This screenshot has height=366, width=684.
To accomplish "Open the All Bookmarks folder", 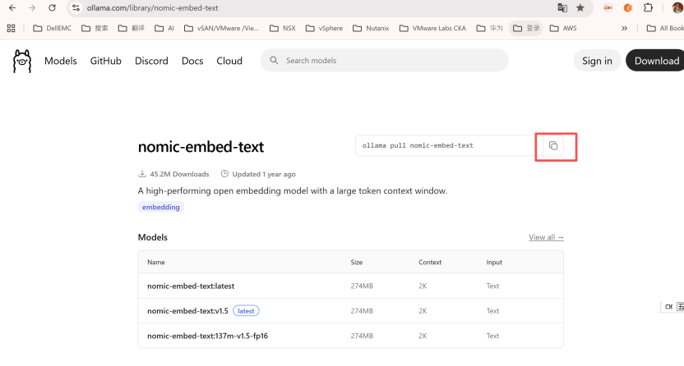I will click(x=665, y=28).
